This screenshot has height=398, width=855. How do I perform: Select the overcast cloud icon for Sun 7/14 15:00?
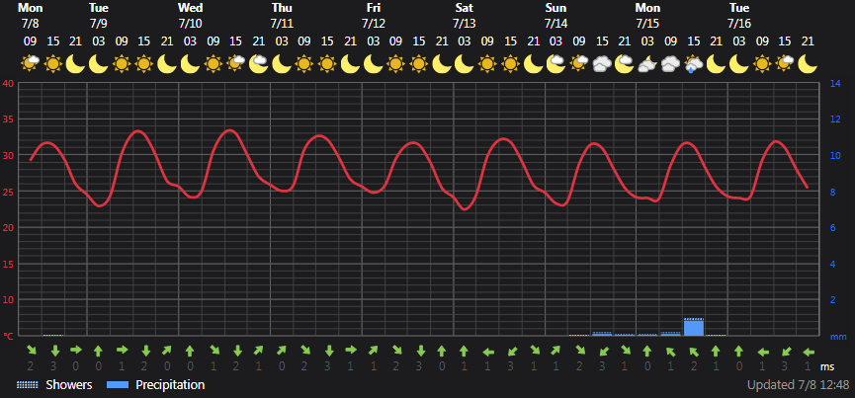pyautogui.click(x=601, y=64)
